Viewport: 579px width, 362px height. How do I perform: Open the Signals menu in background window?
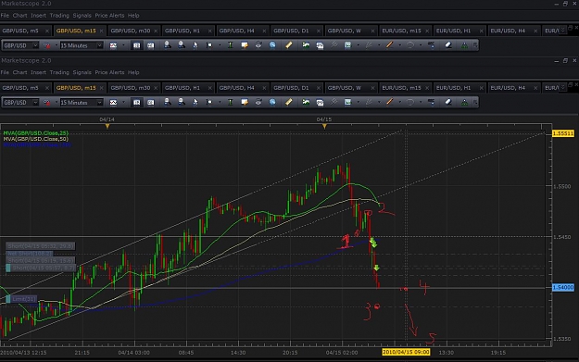tap(82, 16)
